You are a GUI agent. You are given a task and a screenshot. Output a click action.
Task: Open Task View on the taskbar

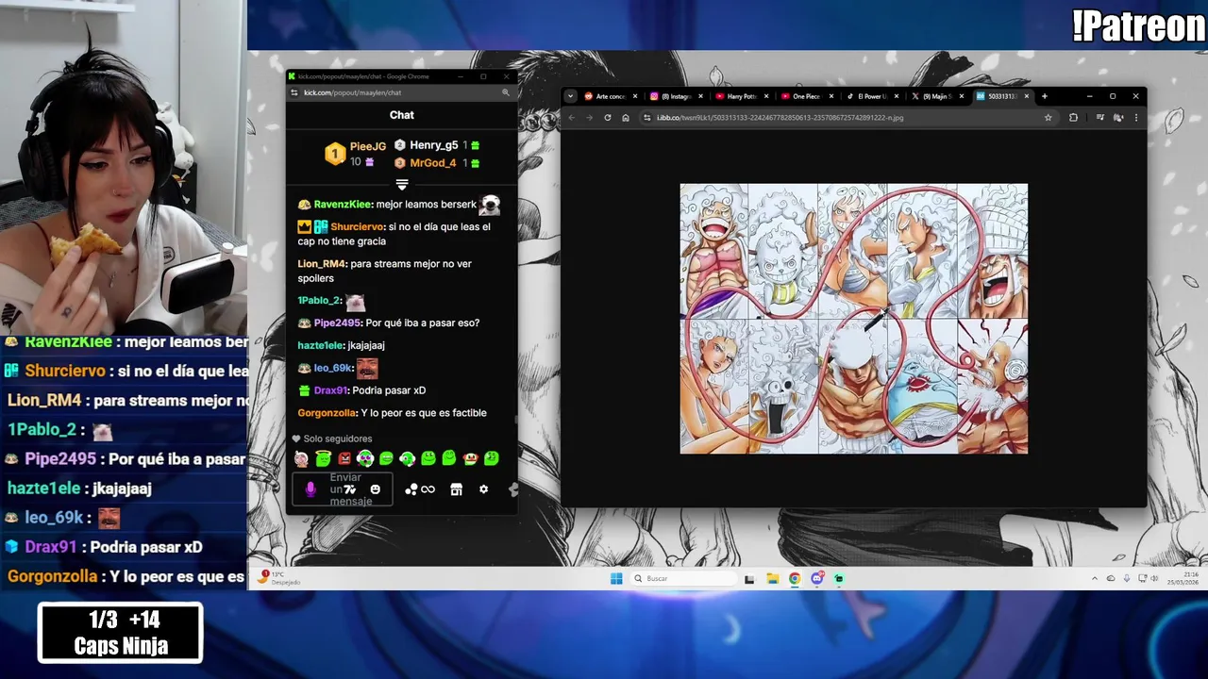tap(749, 578)
